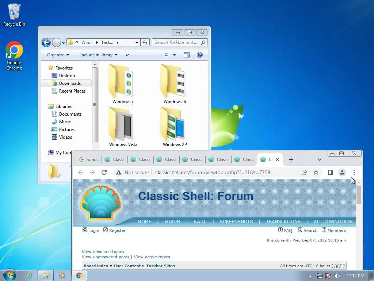Click the Chrome address bar URL

pyautogui.click(x=213, y=172)
